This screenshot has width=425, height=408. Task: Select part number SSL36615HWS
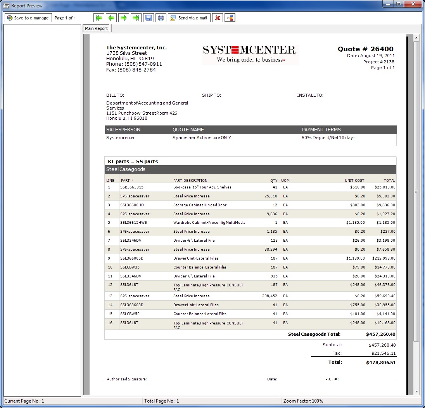[x=134, y=223]
